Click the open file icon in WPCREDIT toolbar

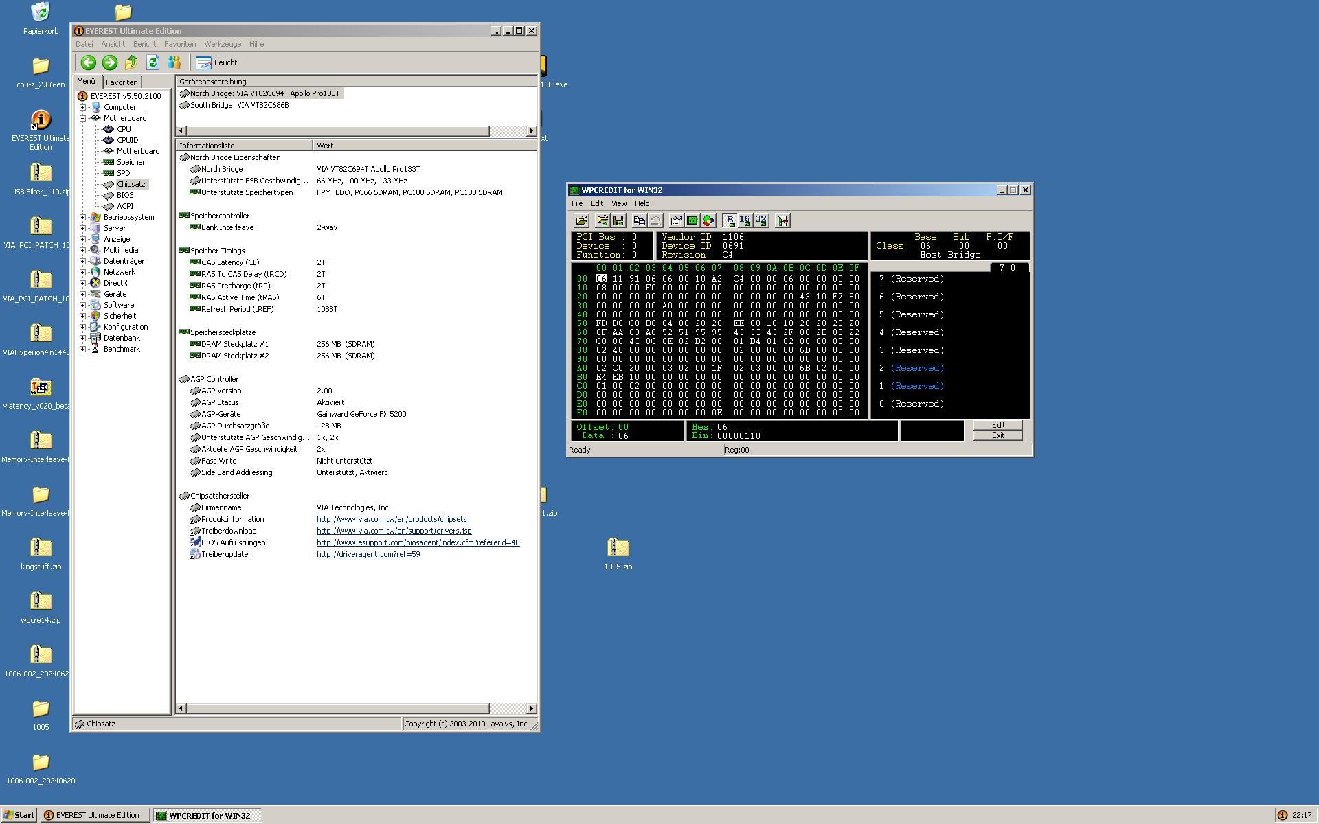581,220
